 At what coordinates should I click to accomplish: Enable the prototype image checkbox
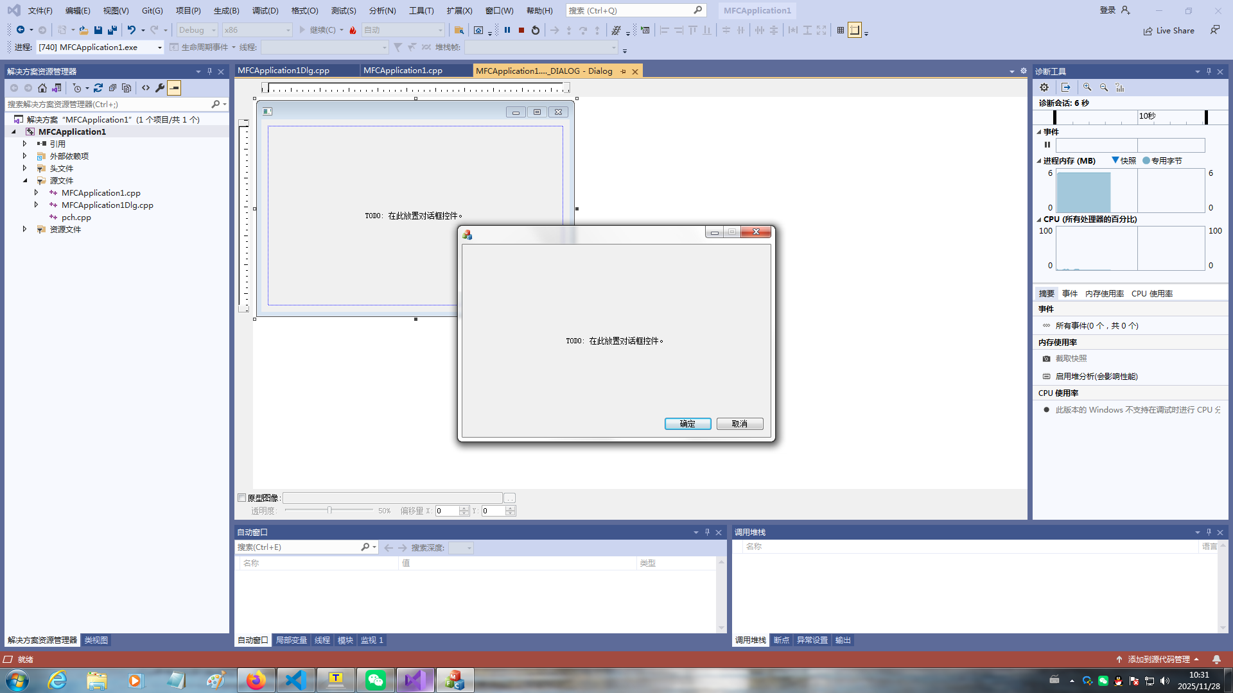pos(242,498)
